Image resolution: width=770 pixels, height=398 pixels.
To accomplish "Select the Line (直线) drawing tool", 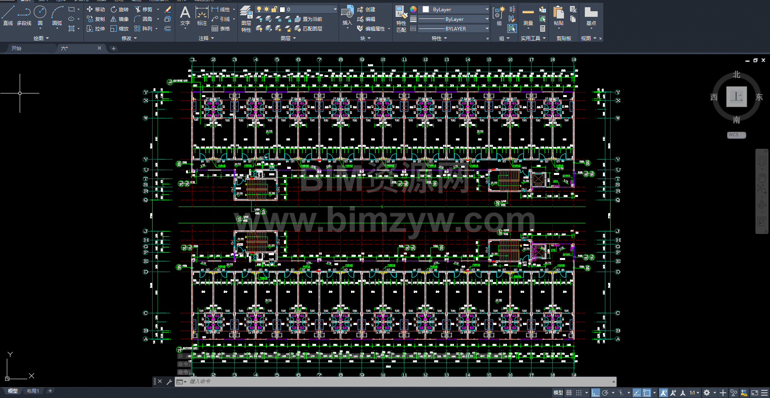I will 8,16.
